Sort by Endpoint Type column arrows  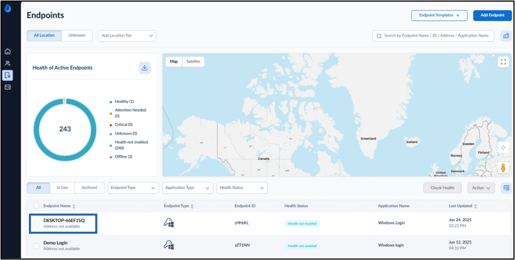(192, 206)
